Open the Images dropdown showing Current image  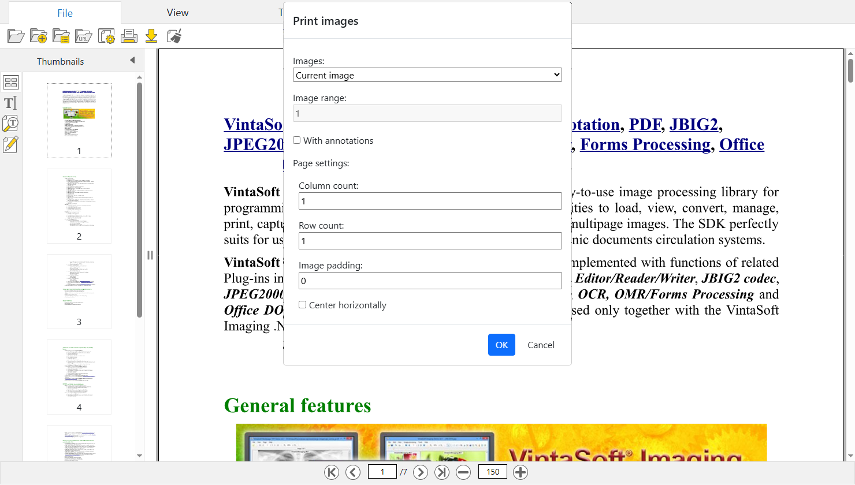(427, 75)
